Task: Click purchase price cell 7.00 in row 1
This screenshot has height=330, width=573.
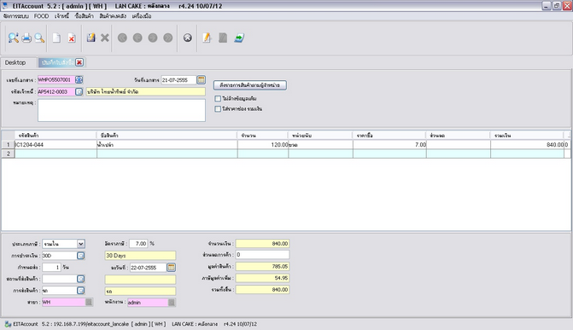Action: point(389,145)
